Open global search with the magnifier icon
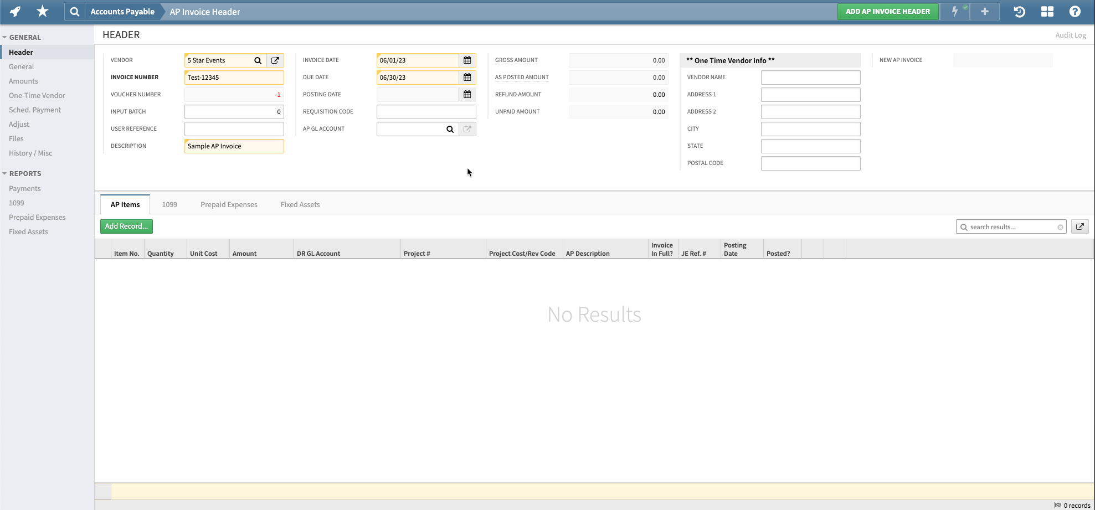Screen dimensions: 1095x510 tap(75, 11)
